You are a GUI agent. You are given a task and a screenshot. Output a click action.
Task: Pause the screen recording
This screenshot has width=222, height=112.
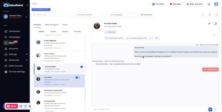[21, 106]
